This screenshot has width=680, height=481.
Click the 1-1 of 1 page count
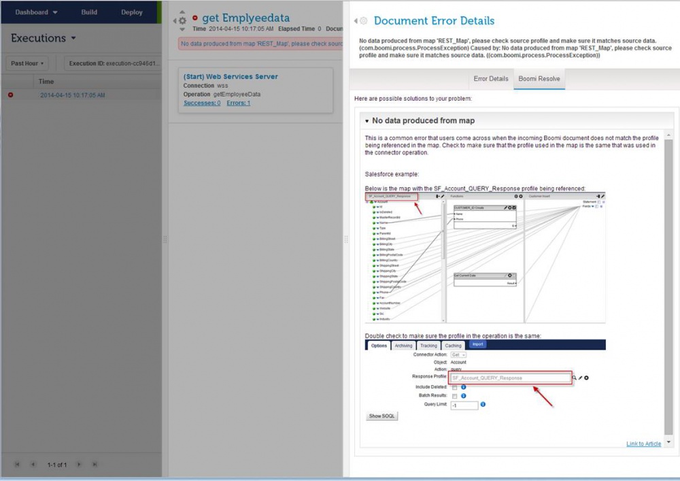(x=57, y=465)
